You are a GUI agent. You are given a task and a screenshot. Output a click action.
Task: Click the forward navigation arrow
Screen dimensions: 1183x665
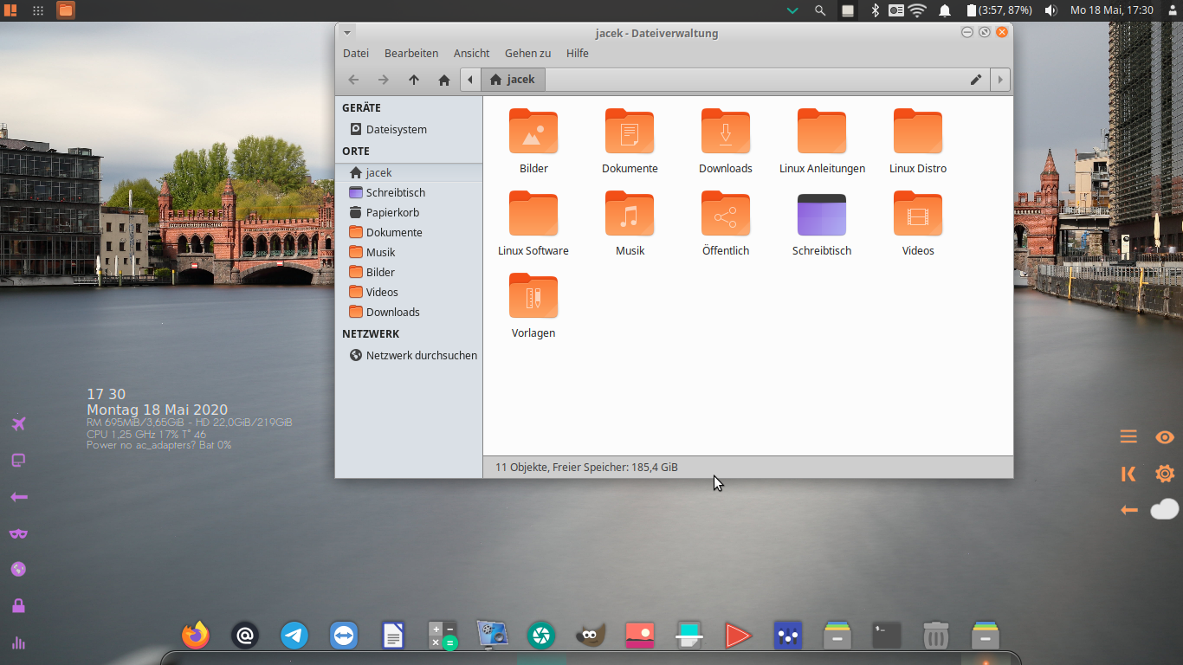click(384, 80)
